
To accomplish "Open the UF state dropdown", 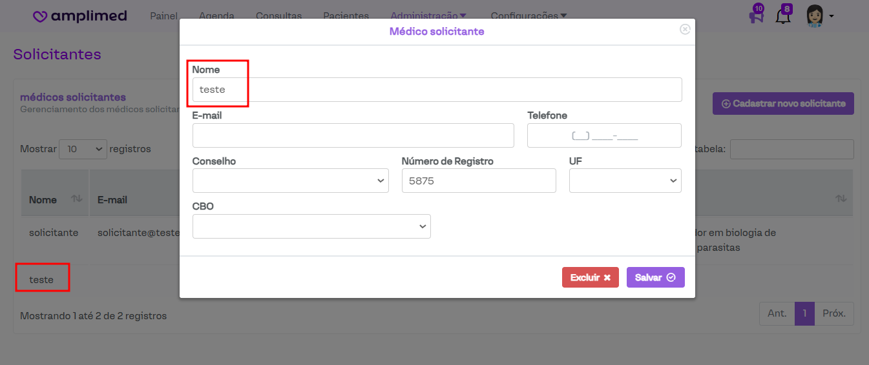I will [625, 181].
